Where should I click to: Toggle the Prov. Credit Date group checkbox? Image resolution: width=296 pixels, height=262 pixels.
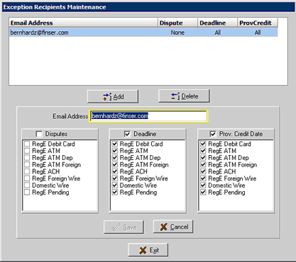pyautogui.click(x=213, y=134)
